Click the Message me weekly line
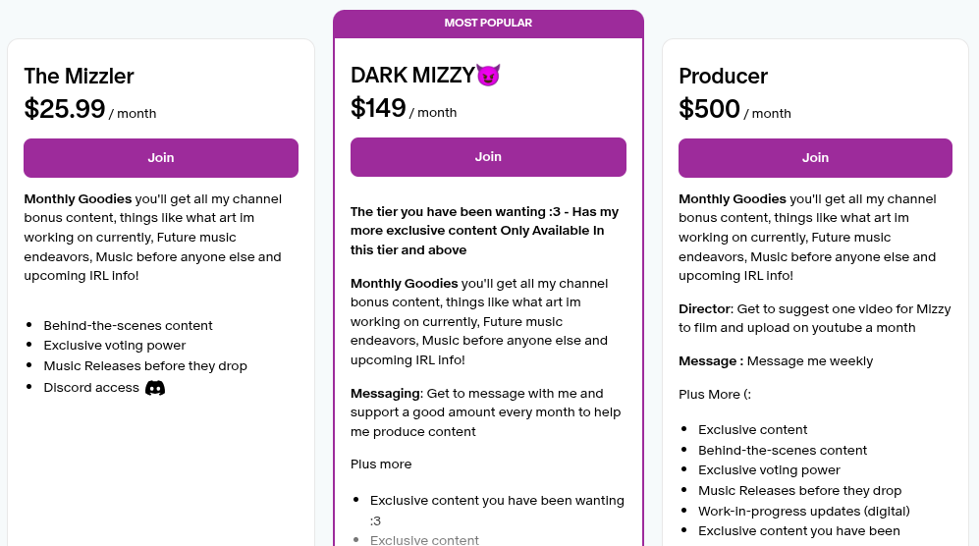The height and width of the screenshot is (546, 979). pyautogui.click(x=776, y=361)
